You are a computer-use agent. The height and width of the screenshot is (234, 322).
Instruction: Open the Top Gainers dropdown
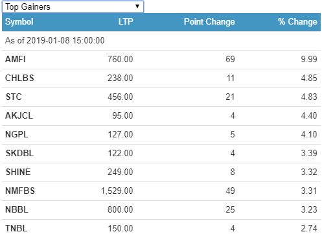click(73, 6)
